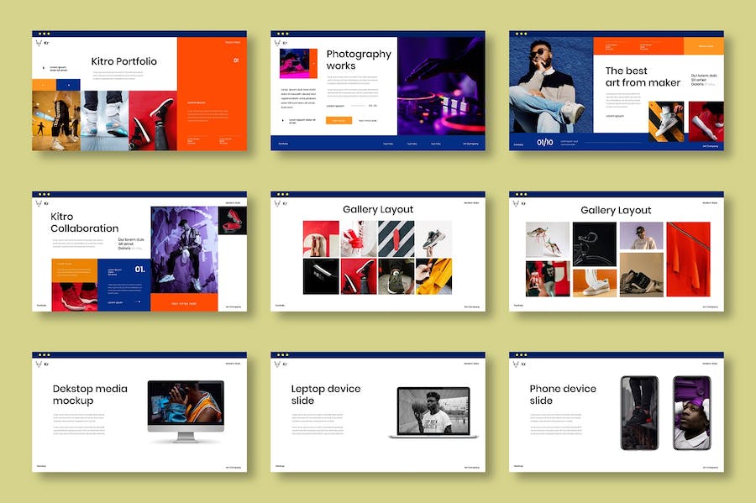Click the Photography works heading
The width and height of the screenshot is (756, 503).
(359, 60)
